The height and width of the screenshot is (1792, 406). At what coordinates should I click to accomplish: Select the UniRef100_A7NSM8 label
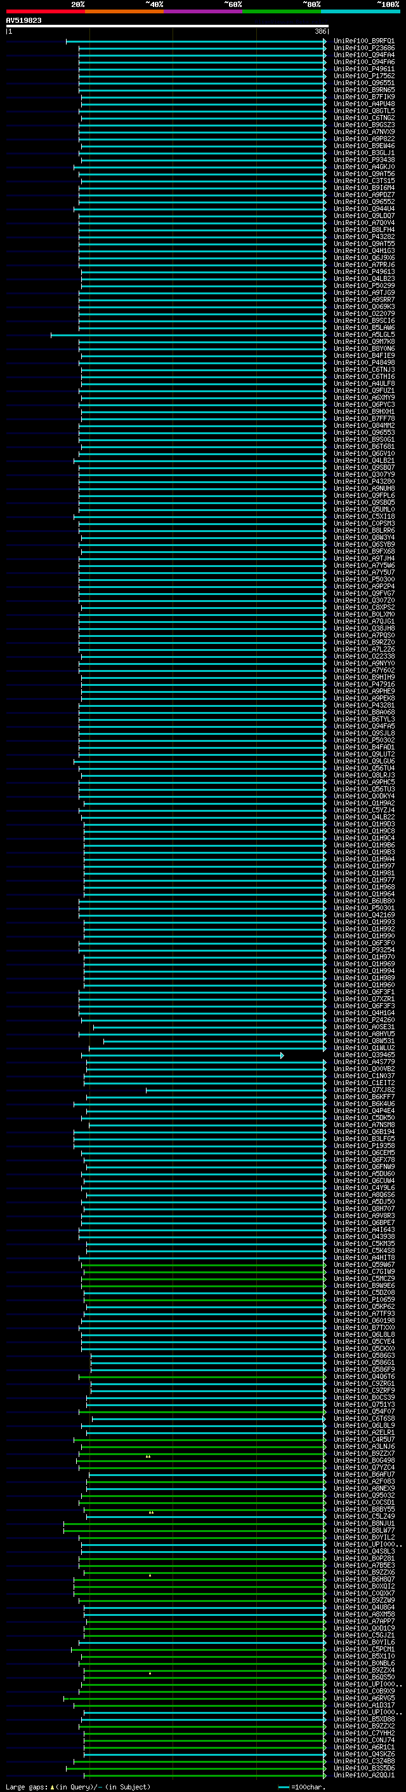coord(364,1125)
